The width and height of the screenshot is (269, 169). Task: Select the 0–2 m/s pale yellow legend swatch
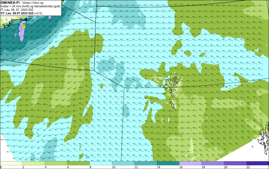point(11,163)
